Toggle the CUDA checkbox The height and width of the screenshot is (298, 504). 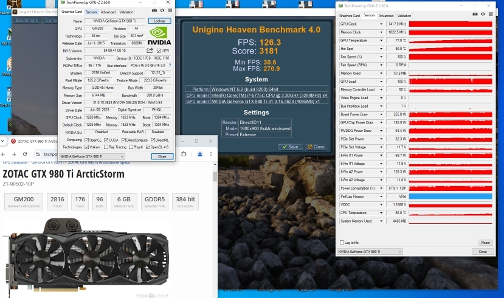point(106,140)
